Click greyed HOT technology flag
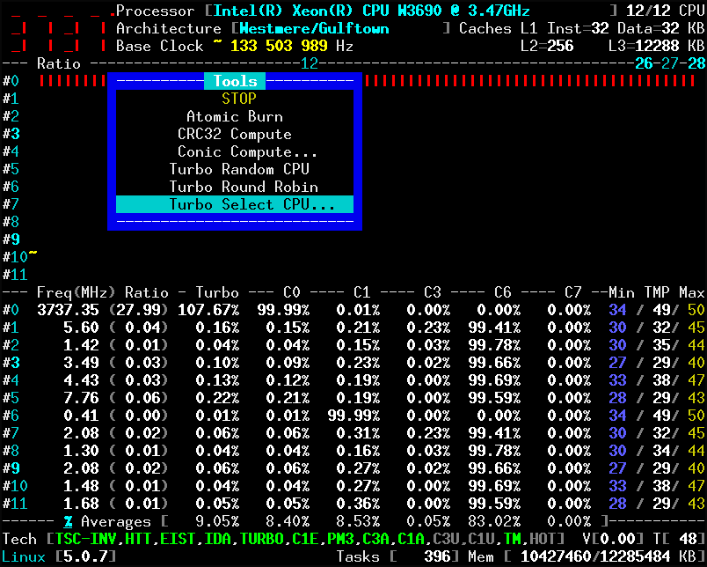Screen dimensions: 707x567 [543, 539]
